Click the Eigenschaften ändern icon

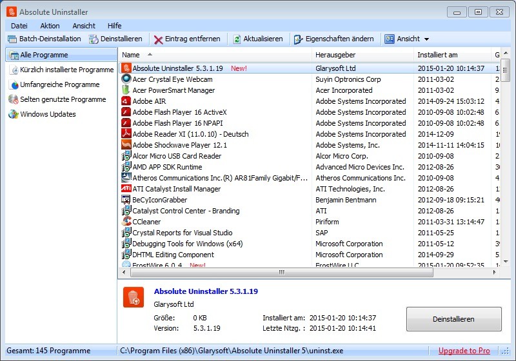298,39
